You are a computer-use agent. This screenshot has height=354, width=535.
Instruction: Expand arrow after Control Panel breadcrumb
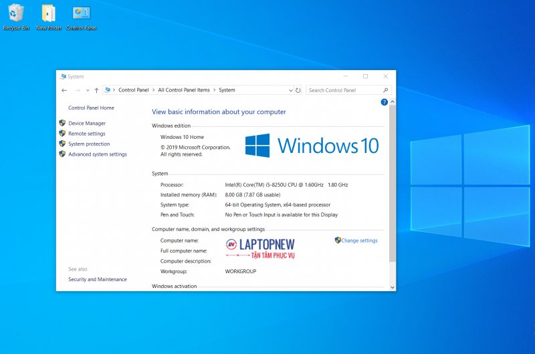(x=153, y=90)
